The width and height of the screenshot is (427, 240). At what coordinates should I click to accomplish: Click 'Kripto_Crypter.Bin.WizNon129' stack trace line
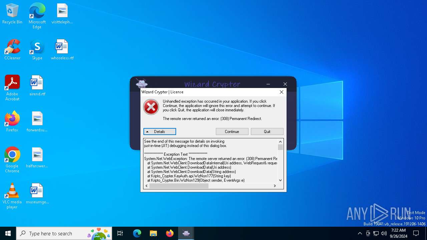coord(196,180)
